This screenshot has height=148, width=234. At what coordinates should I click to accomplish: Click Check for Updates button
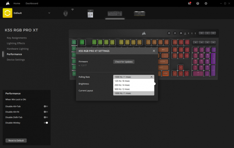124,62
